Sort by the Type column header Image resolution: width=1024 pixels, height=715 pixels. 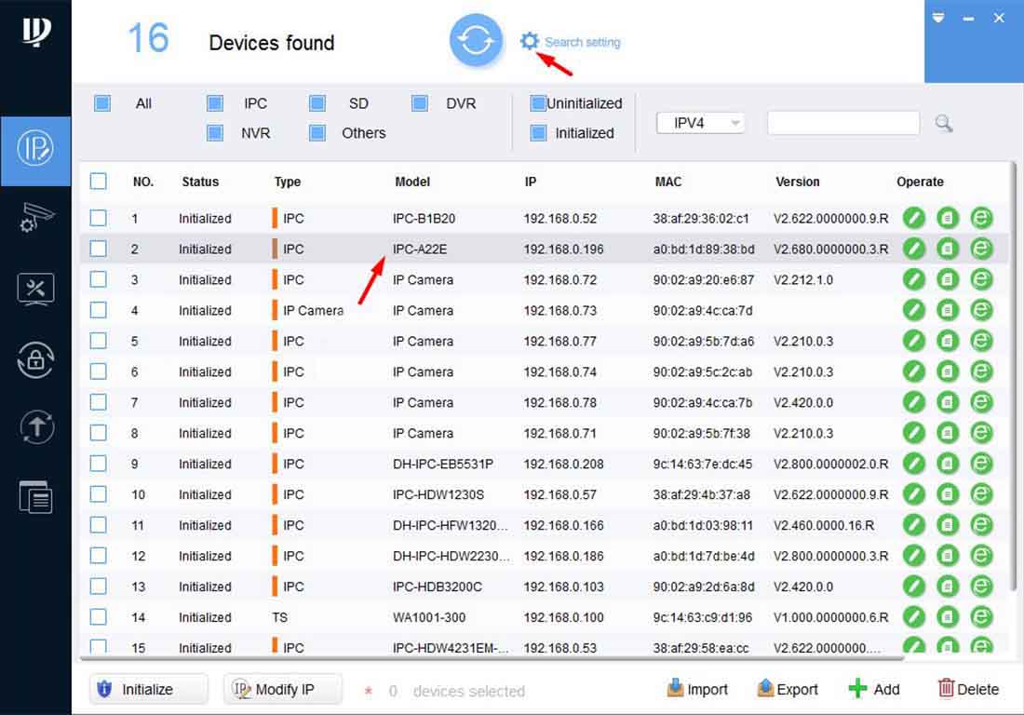[288, 182]
